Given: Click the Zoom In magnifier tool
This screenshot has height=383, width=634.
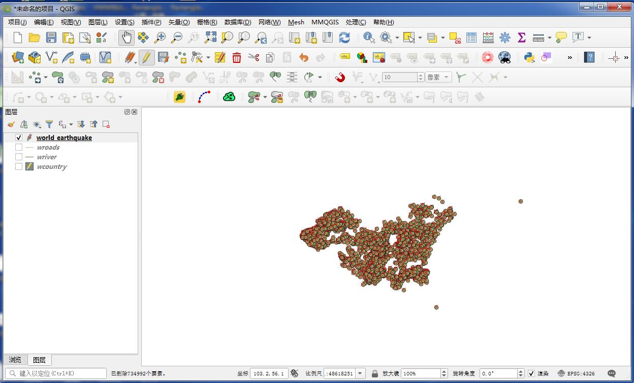Looking at the screenshot, I should tap(160, 38).
